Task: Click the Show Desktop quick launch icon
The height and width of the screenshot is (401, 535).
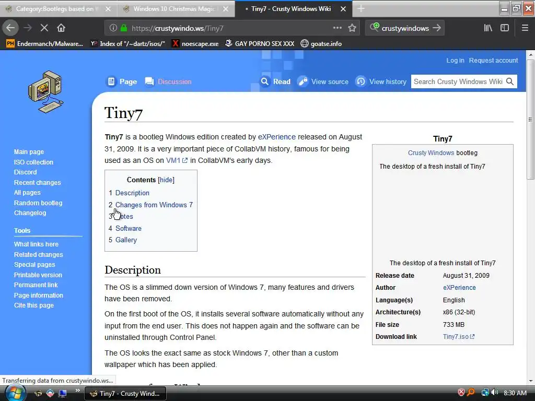Action: tap(63, 393)
